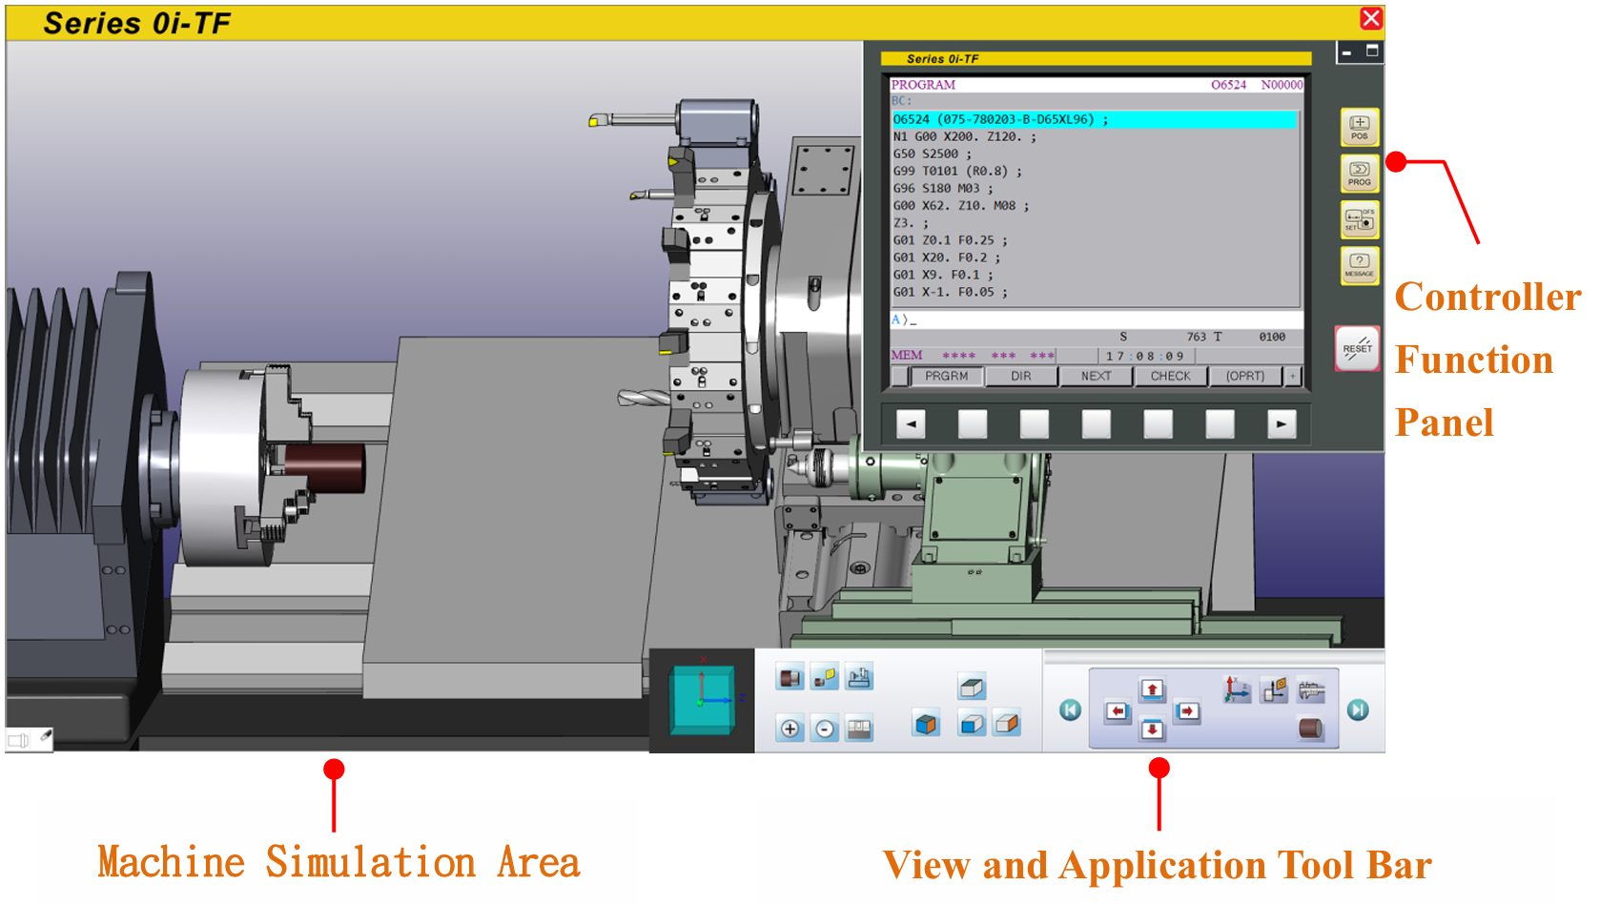
Task: Push the blank soft key under NEXT
Action: pos(1097,424)
